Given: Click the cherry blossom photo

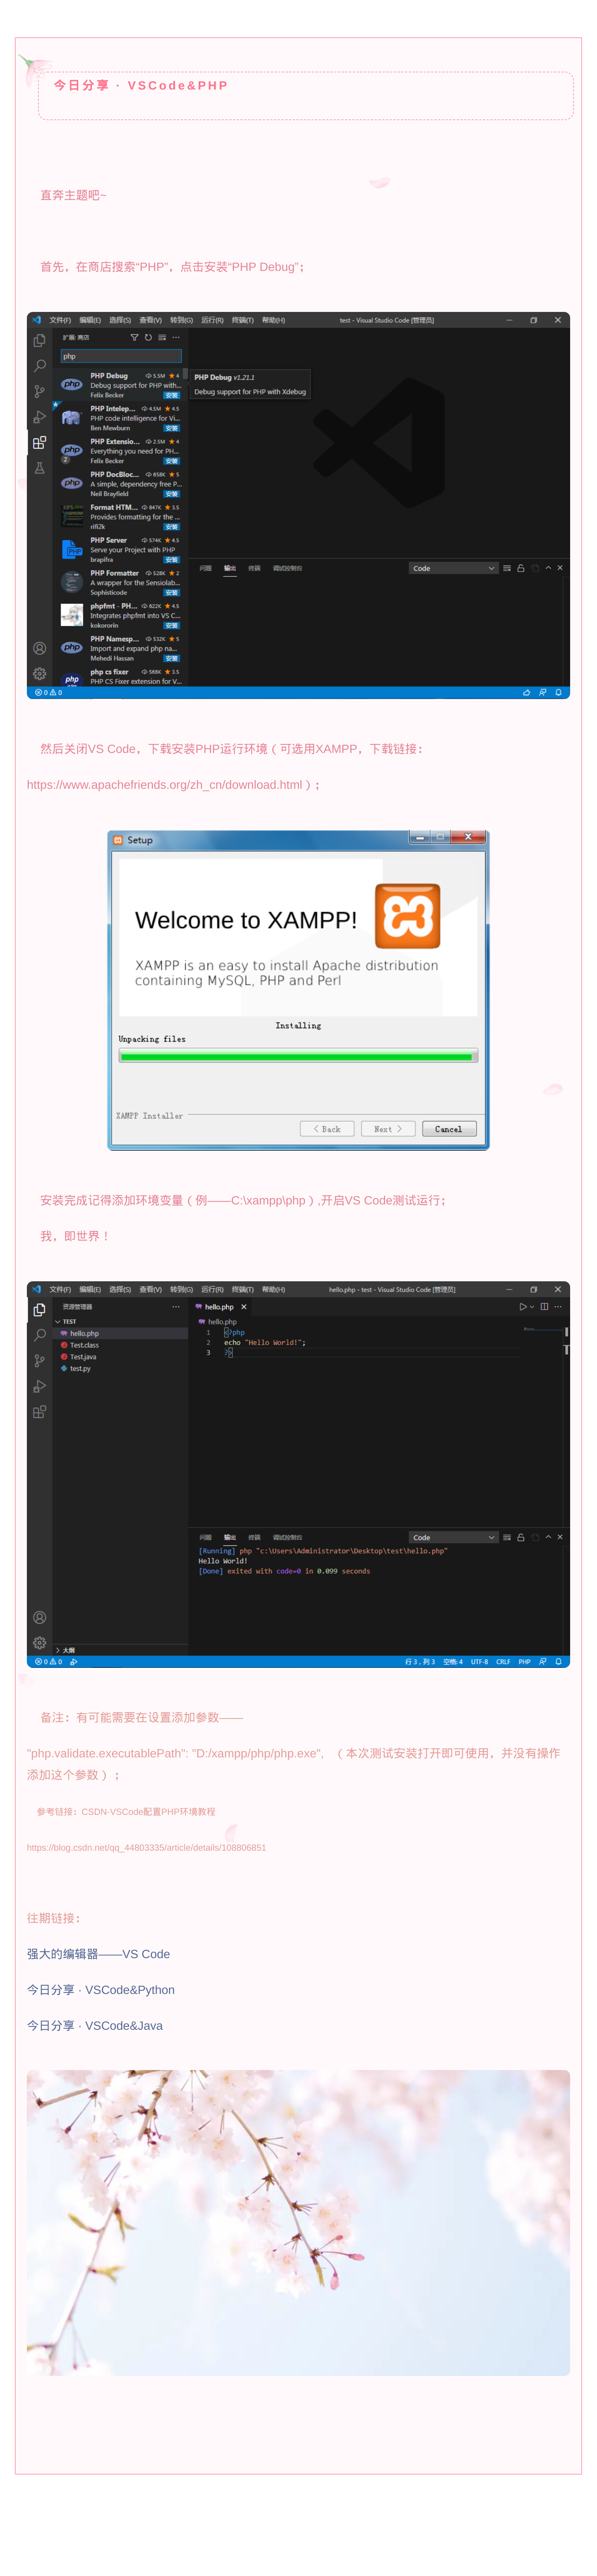Looking at the screenshot, I should 298,2223.
